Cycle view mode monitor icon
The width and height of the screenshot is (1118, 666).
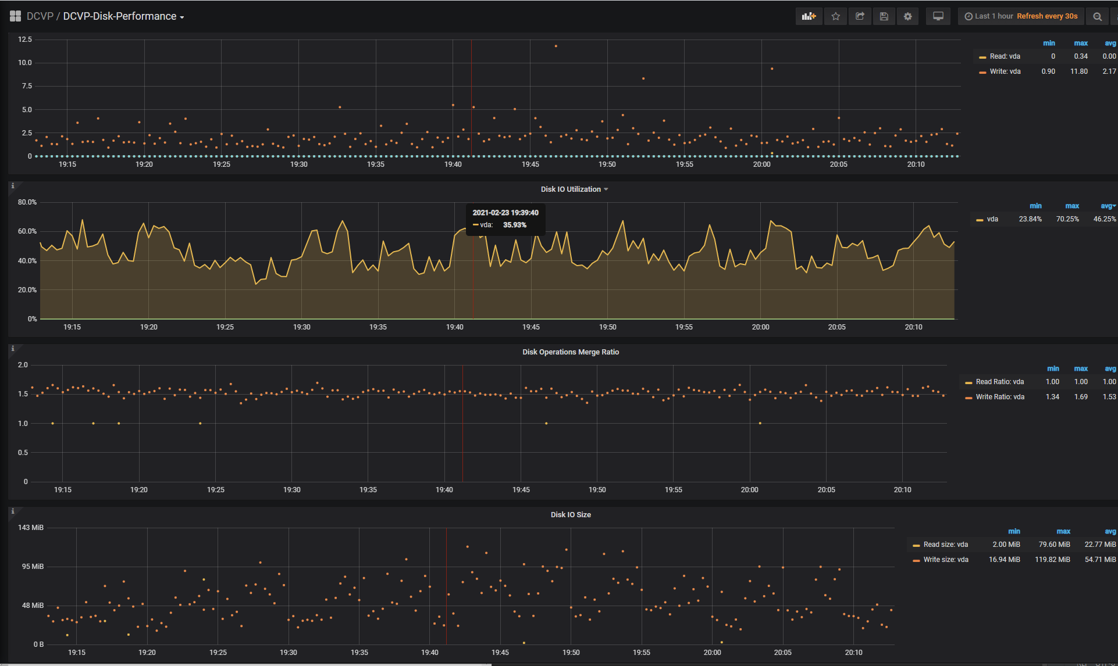click(x=938, y=16)
